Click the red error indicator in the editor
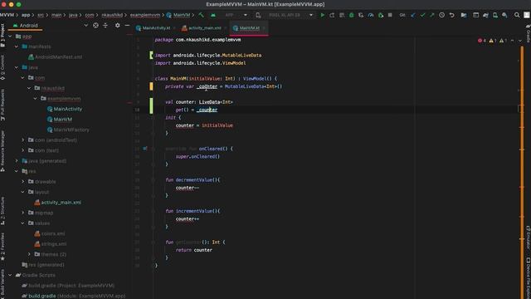The width and height of the screenshot is (531, 299). (481, 41)
